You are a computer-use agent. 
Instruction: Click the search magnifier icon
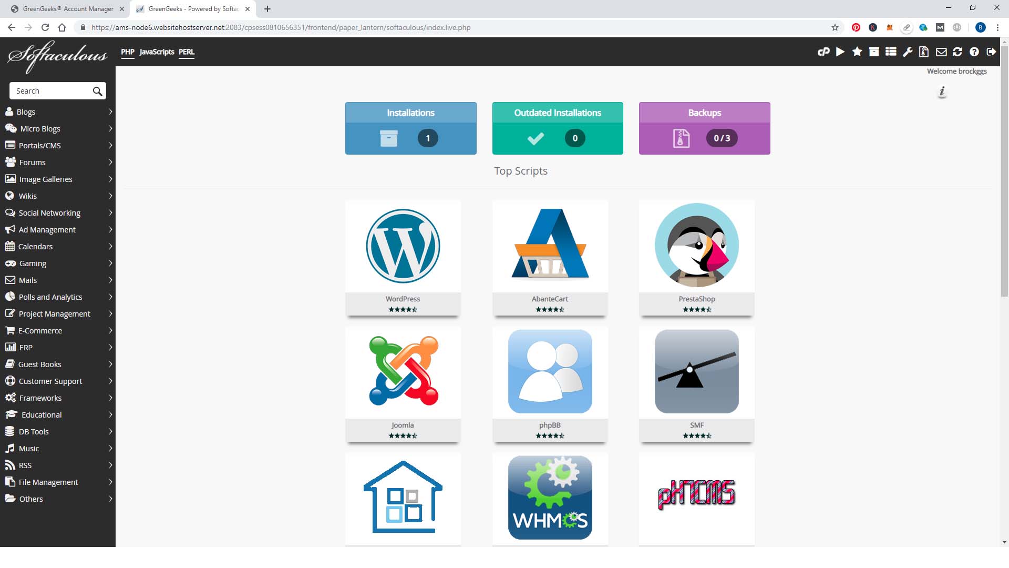pyautogui.click(x=97, y=91)
